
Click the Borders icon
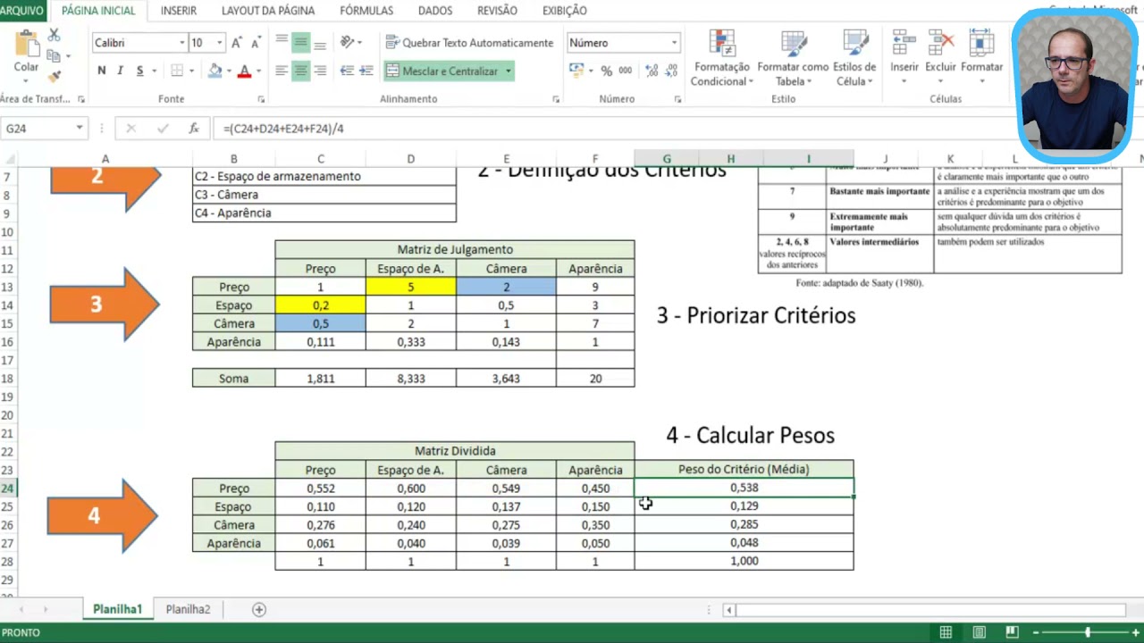click(177, 71)
